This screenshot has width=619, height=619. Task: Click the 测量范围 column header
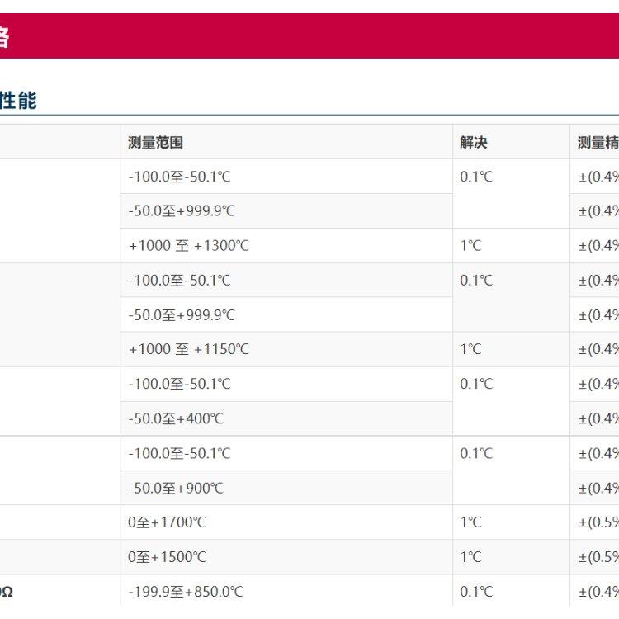click(155, 143)
